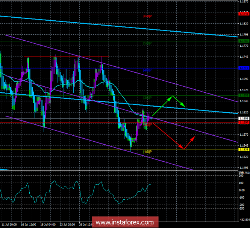Image resolution: width=250 pixels, height=228 pixels.
Task: Click the current price 1.1606 tag
Action: click(244, 118)
